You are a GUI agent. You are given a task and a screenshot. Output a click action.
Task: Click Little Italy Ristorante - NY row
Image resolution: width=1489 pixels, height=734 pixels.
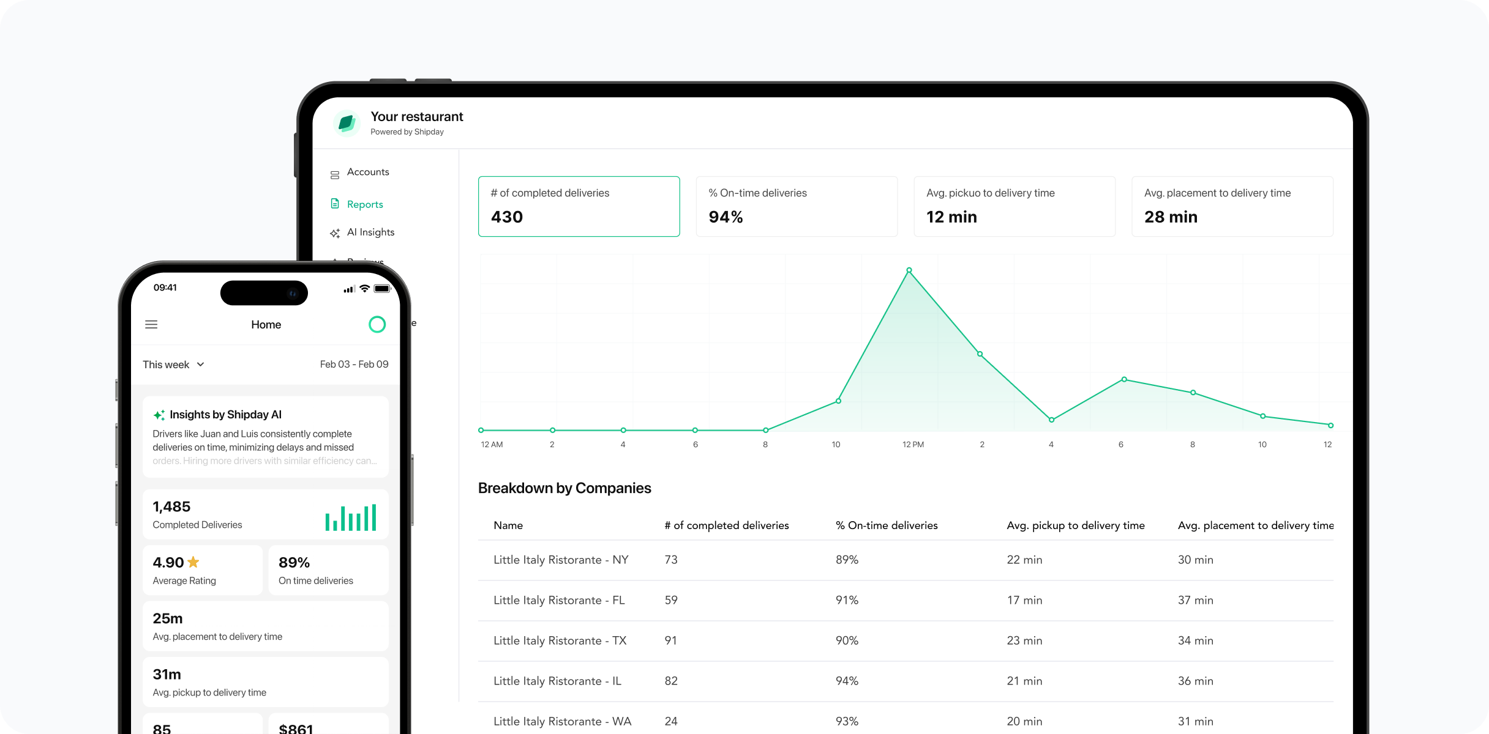click(561, 560)
